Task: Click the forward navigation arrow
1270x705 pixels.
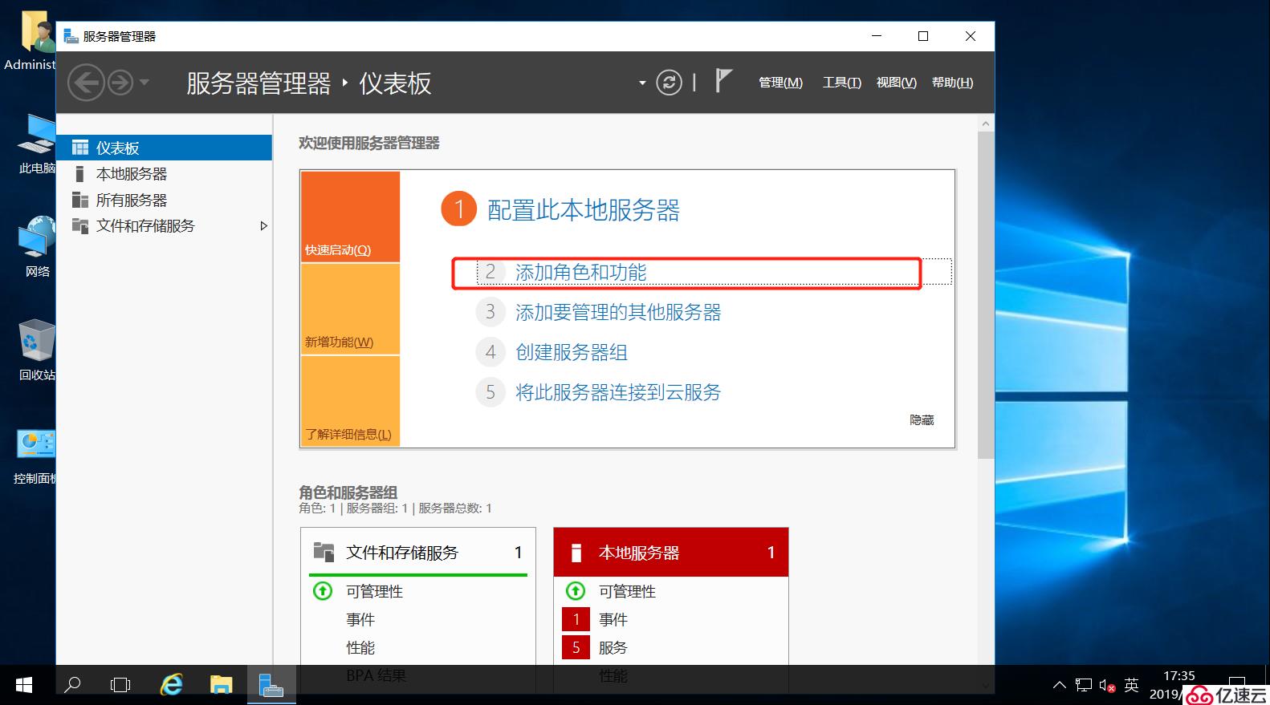Action: click(120, 83)
